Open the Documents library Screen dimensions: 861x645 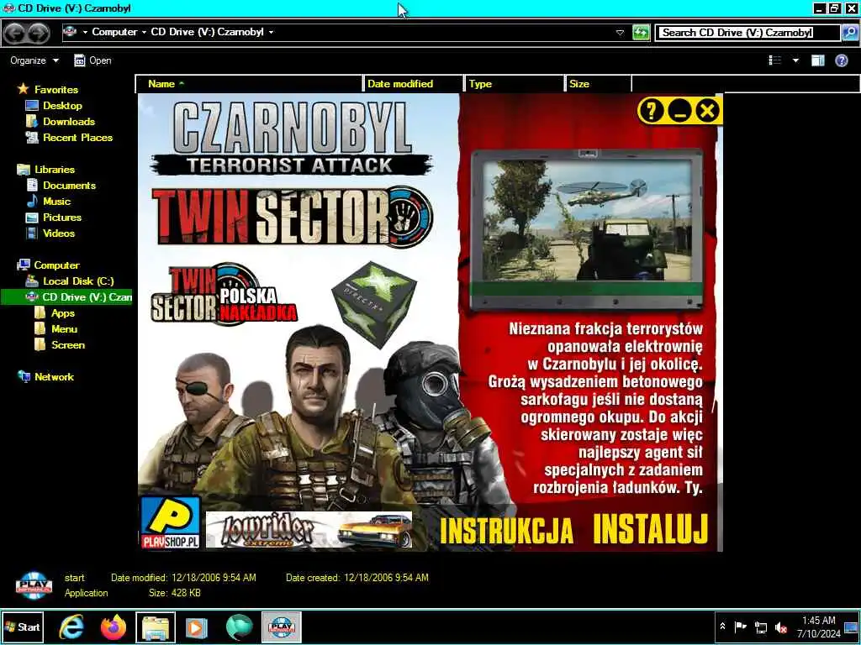[x=69, y=186]
